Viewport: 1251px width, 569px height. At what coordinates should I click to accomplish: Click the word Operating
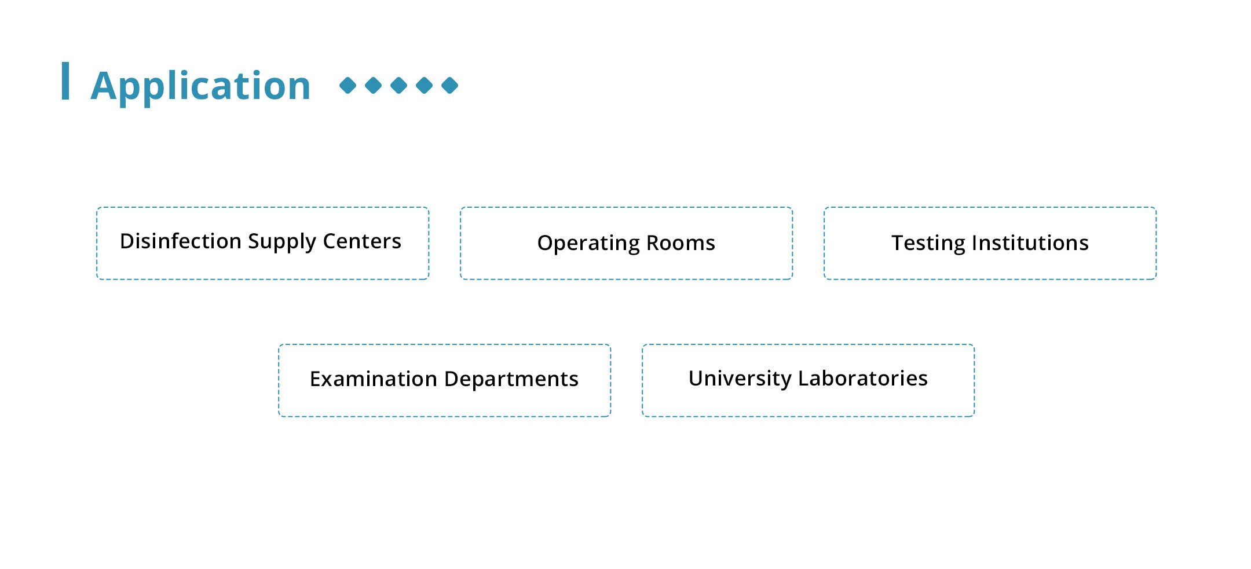(x=588, y=243)
